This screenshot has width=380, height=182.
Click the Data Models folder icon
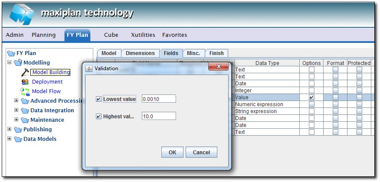18,139
